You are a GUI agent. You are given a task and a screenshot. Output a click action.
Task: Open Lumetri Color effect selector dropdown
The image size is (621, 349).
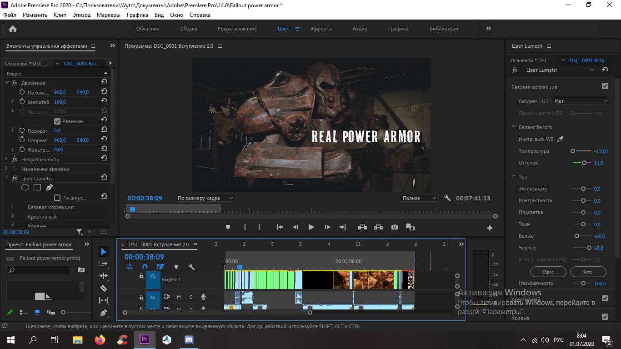pyautogui.click(x=559, y=70)
